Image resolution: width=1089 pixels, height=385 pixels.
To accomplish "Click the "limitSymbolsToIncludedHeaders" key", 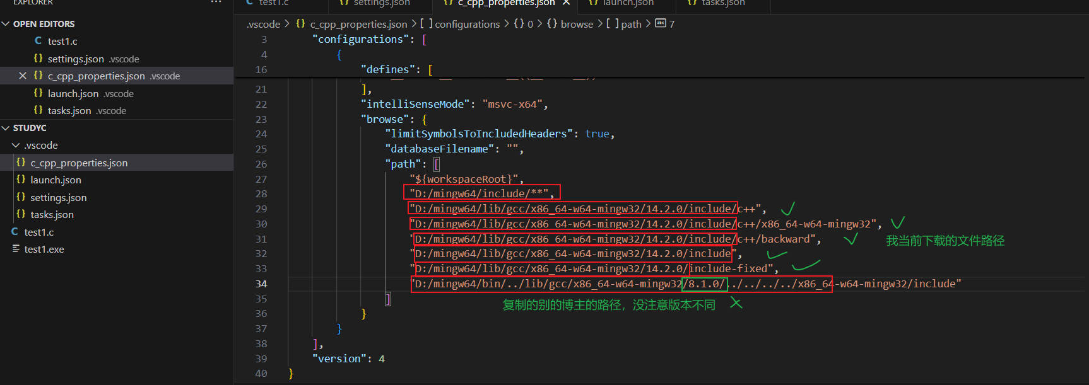I will [479, 134].
